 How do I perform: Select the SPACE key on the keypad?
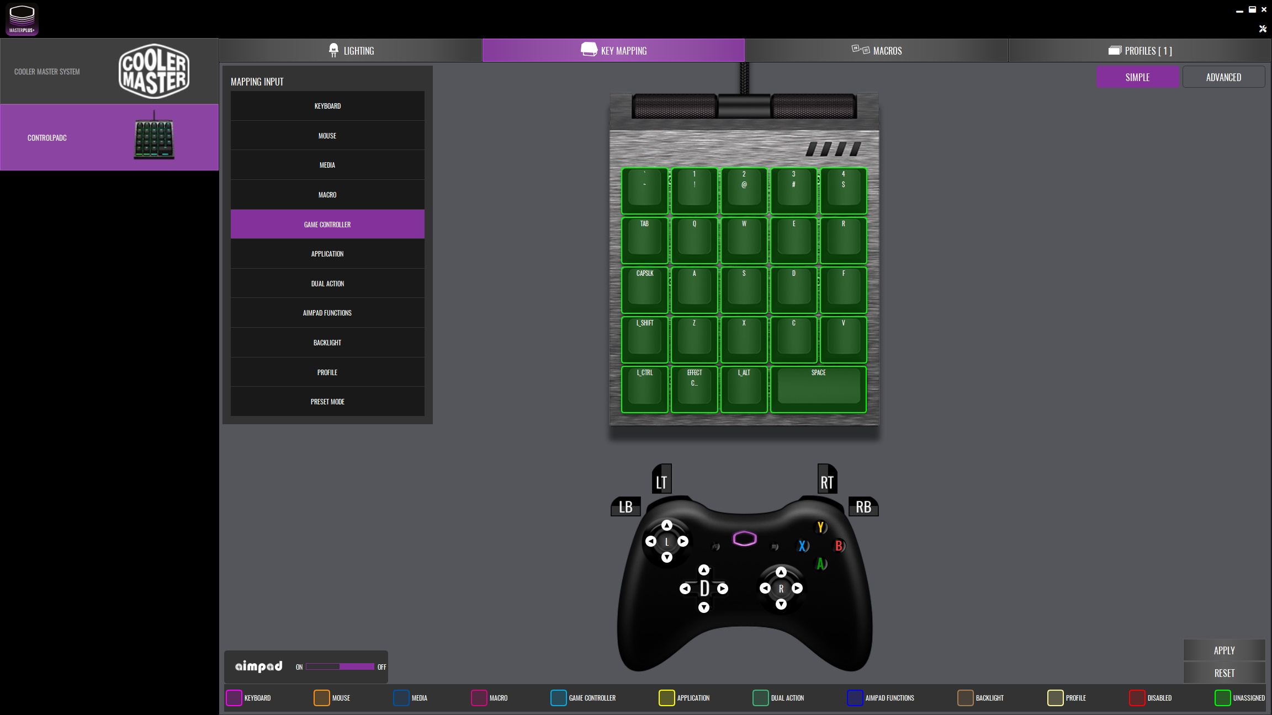tap(818, 389)
